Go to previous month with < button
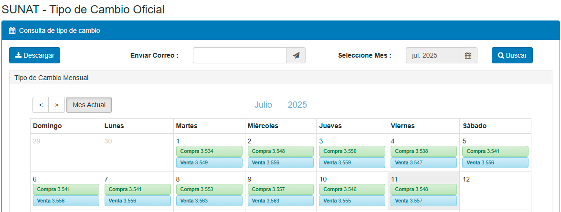This screenshot has width=561, height=212. pos(41,105)
